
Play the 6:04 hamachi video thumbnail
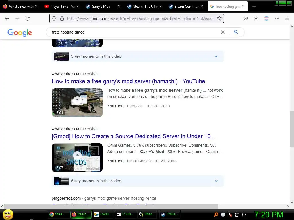(x=77, y=103)
